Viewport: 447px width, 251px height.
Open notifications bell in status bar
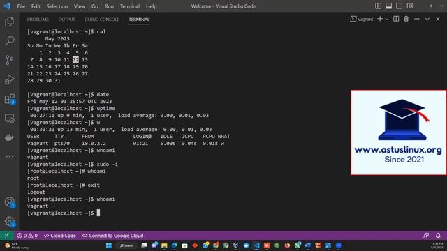click(x=438, y=236)
